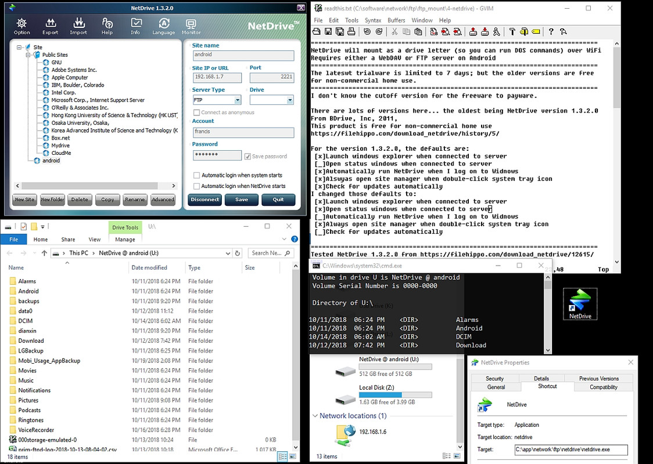
Task: Open the Monitor icon in NetDrive
Action: [x=191, y=26]
